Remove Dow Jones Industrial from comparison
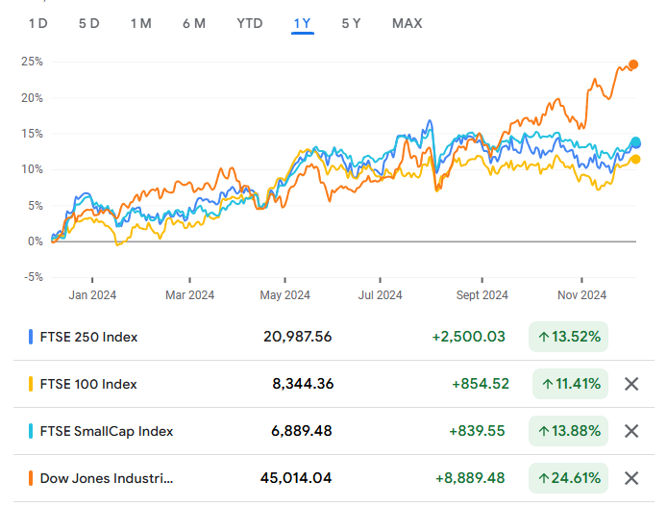 pos(631,478)
